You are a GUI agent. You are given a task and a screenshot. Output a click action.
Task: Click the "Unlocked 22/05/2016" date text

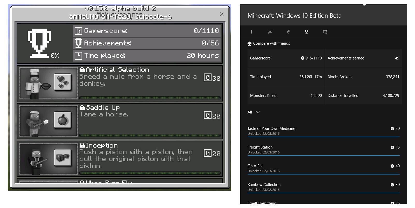[x=263, y=134]
